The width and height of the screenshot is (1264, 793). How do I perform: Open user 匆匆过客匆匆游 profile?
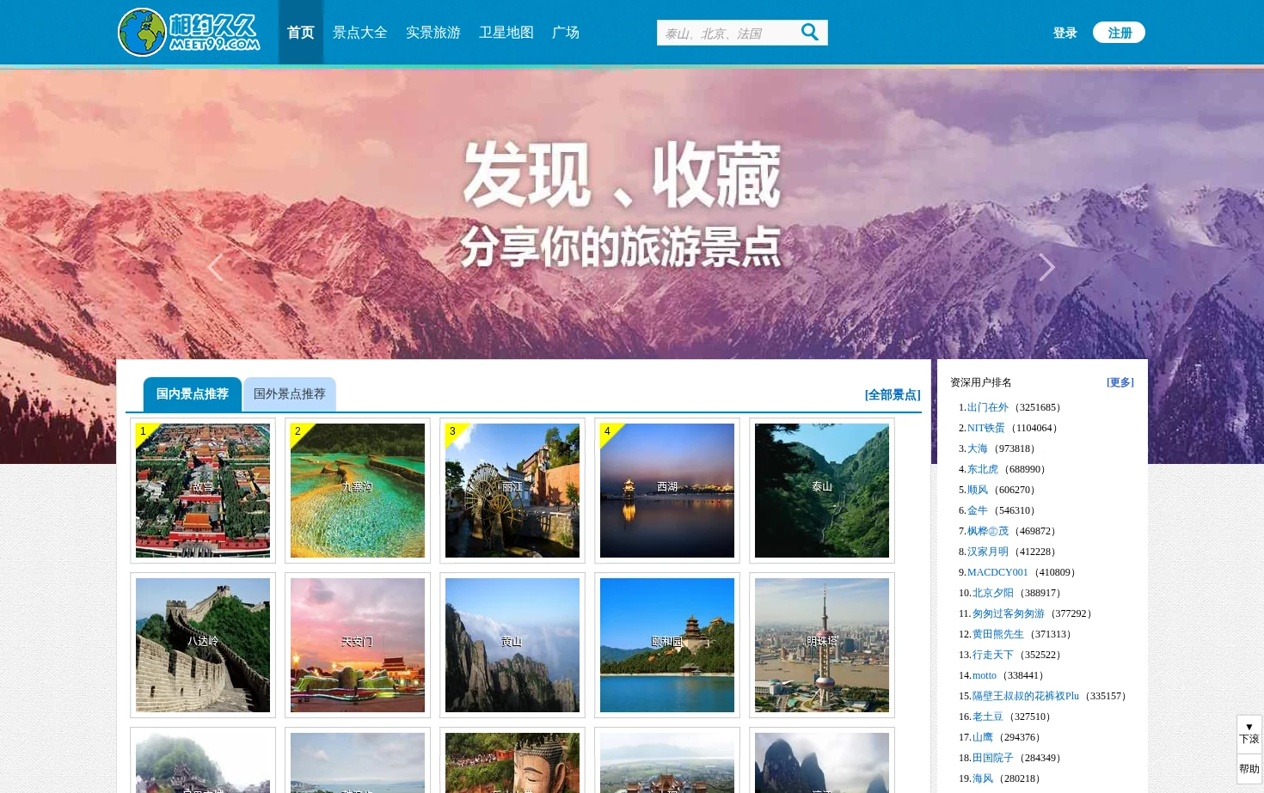pyautogui.click(x=1008, y=613)
